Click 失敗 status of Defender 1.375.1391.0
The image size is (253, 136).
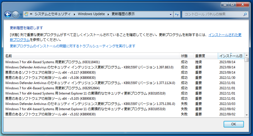click(184, 104)
